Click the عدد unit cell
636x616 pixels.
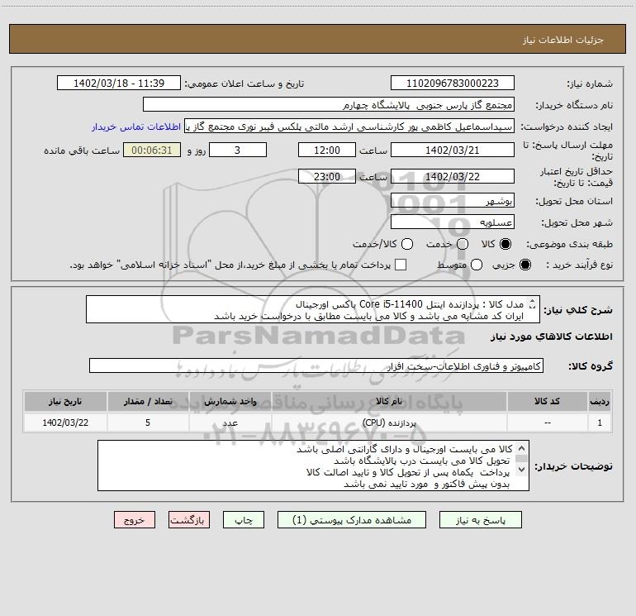pyautogui.click(x=230, y=423)
